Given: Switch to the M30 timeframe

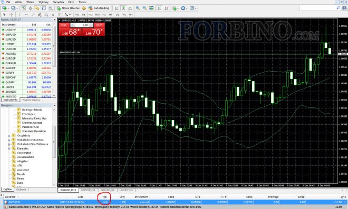Looking at the screenshot, I should (97, 15).
